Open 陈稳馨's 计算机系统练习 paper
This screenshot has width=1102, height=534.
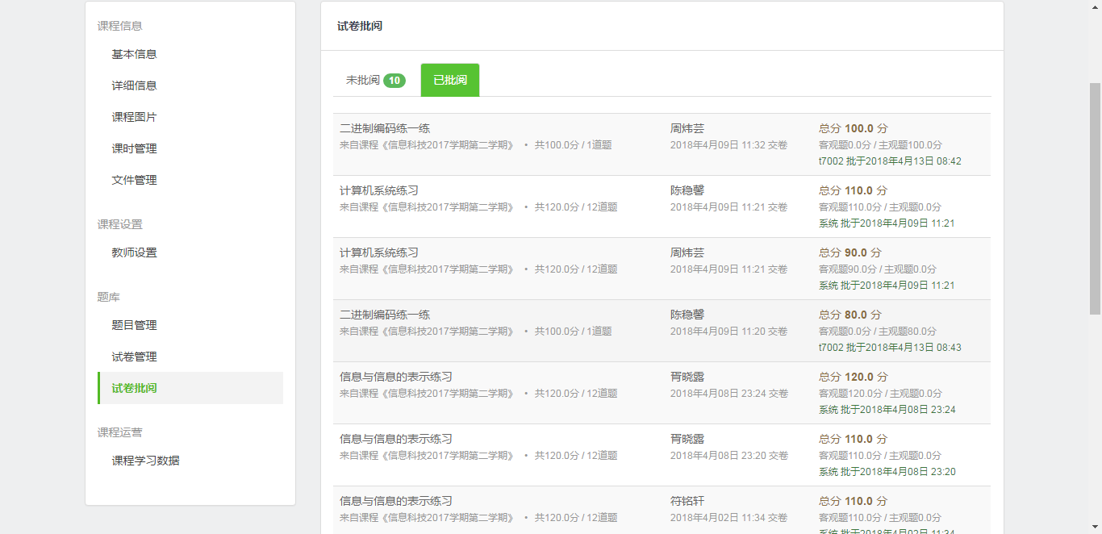point(379,190)
